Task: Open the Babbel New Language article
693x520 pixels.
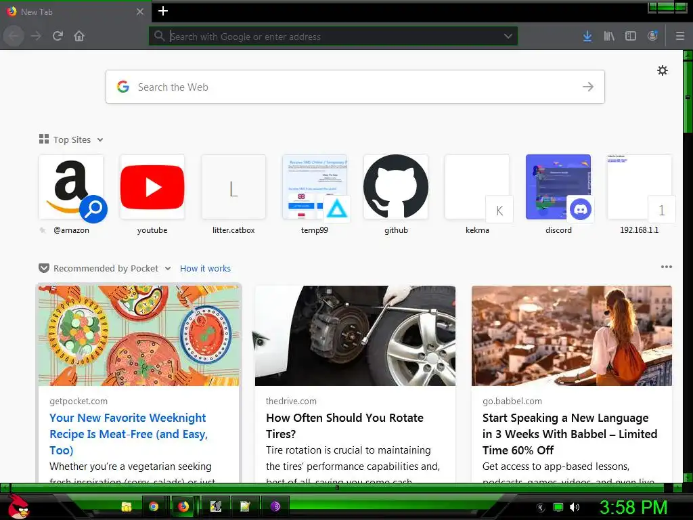Action: [570, 434]
